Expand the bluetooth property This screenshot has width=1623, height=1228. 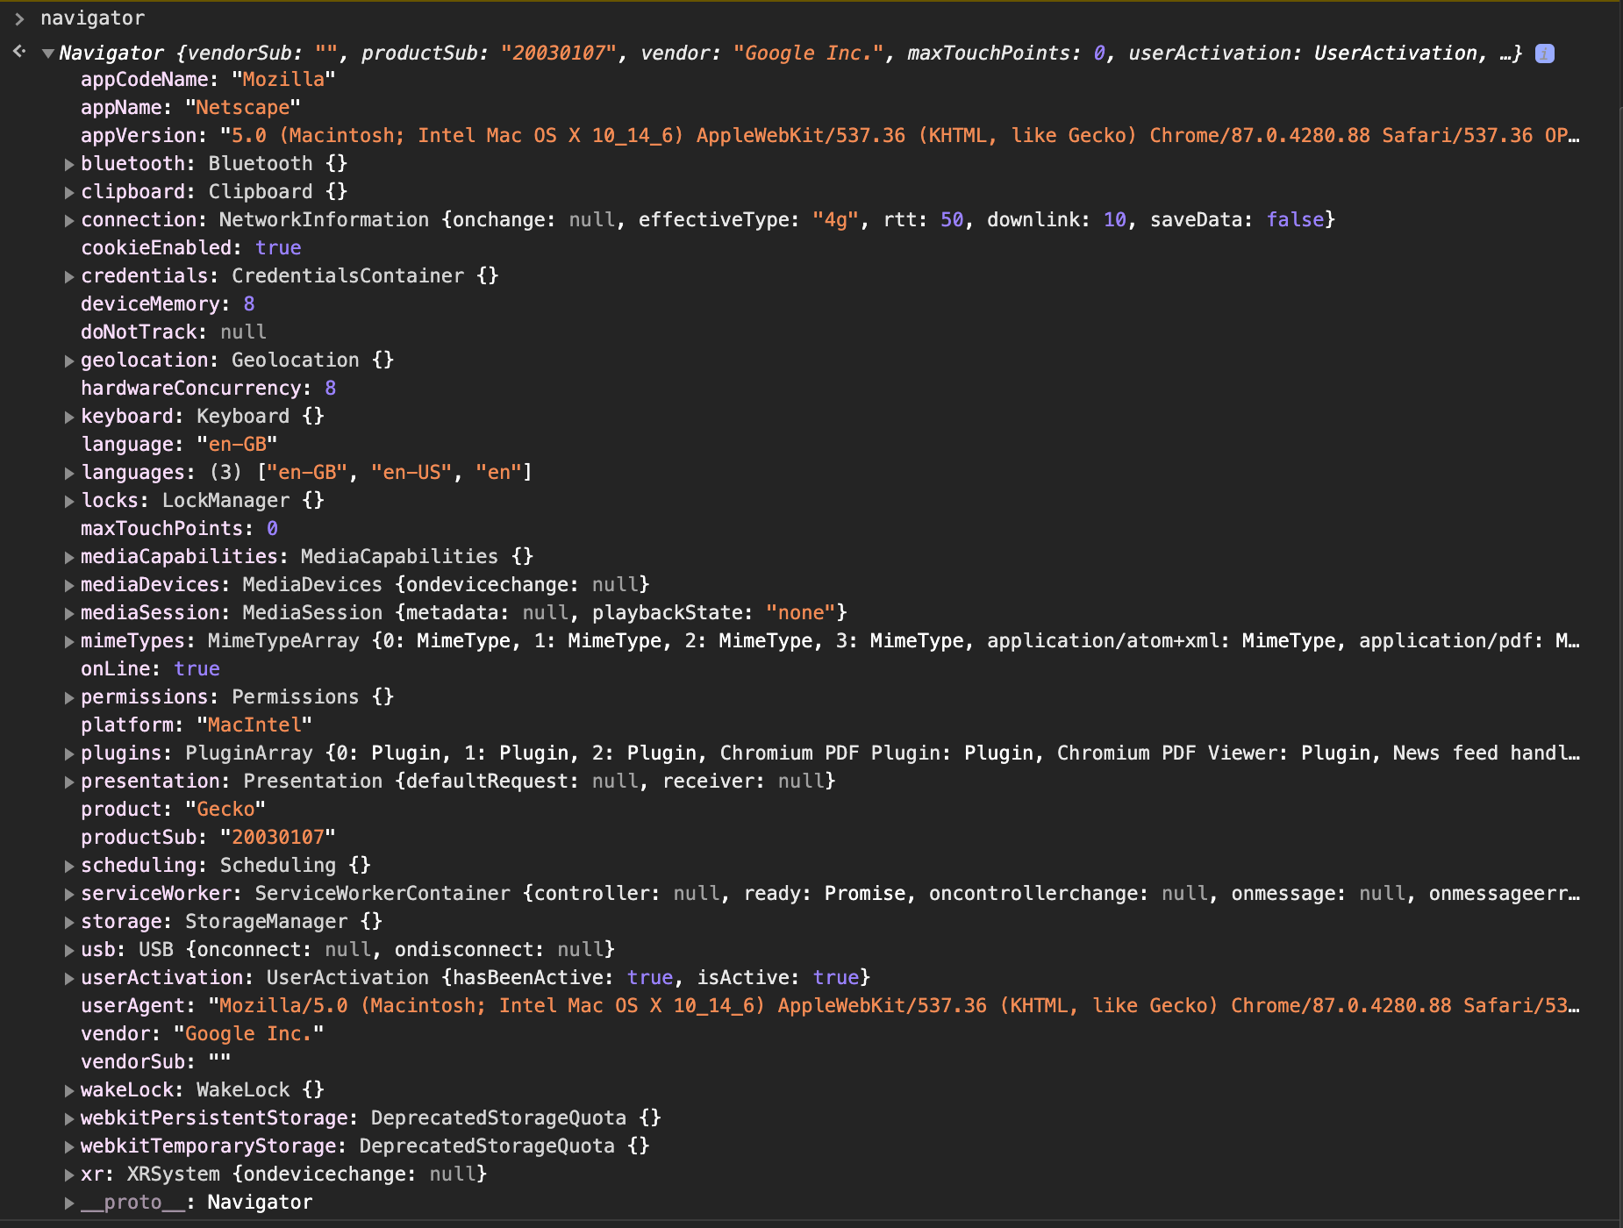pyautogui.click(x=69, y=164)
